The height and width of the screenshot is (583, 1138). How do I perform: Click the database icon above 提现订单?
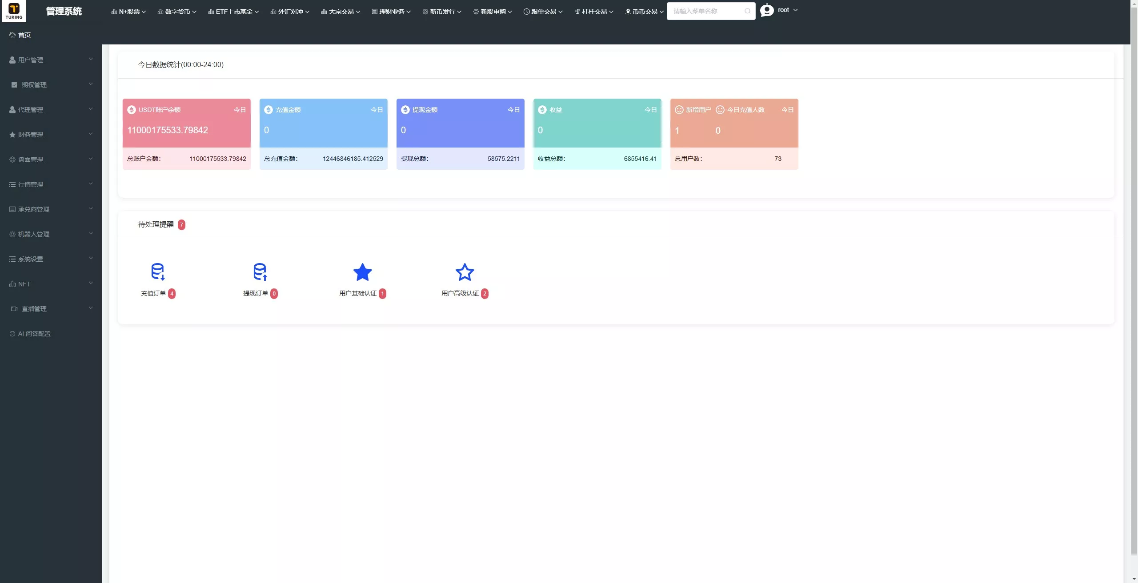click(260, 272)
